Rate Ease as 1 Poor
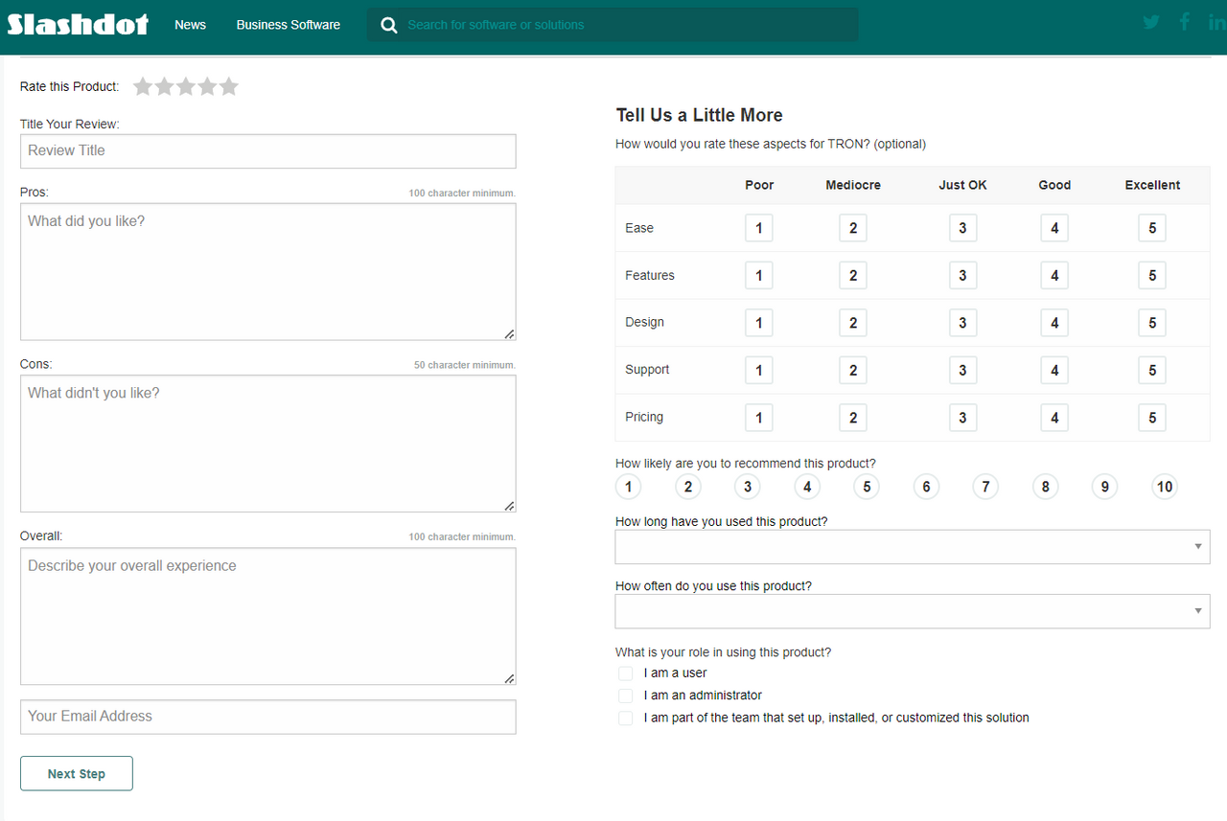The height and width of the screenshot is (821, 1227). [x=759, y=228]
